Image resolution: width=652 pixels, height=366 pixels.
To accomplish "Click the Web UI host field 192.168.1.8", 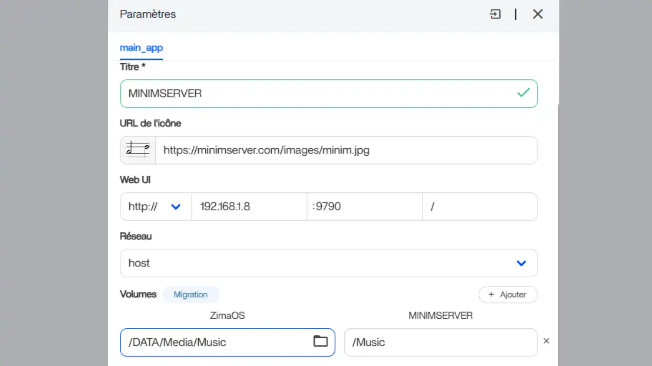I will 249,207.
